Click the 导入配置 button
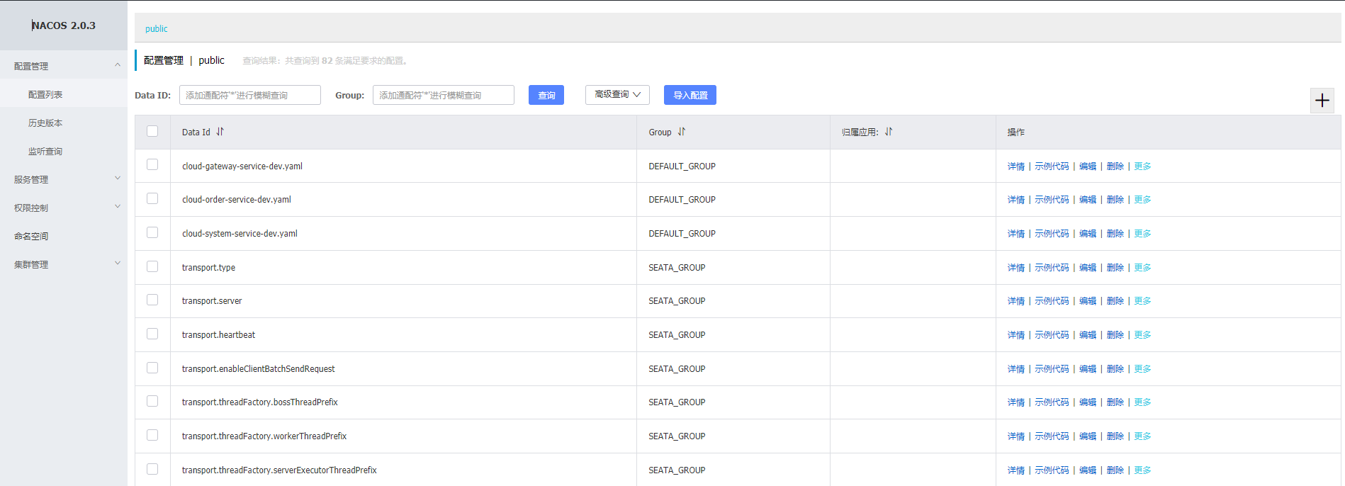 (690, 95)
